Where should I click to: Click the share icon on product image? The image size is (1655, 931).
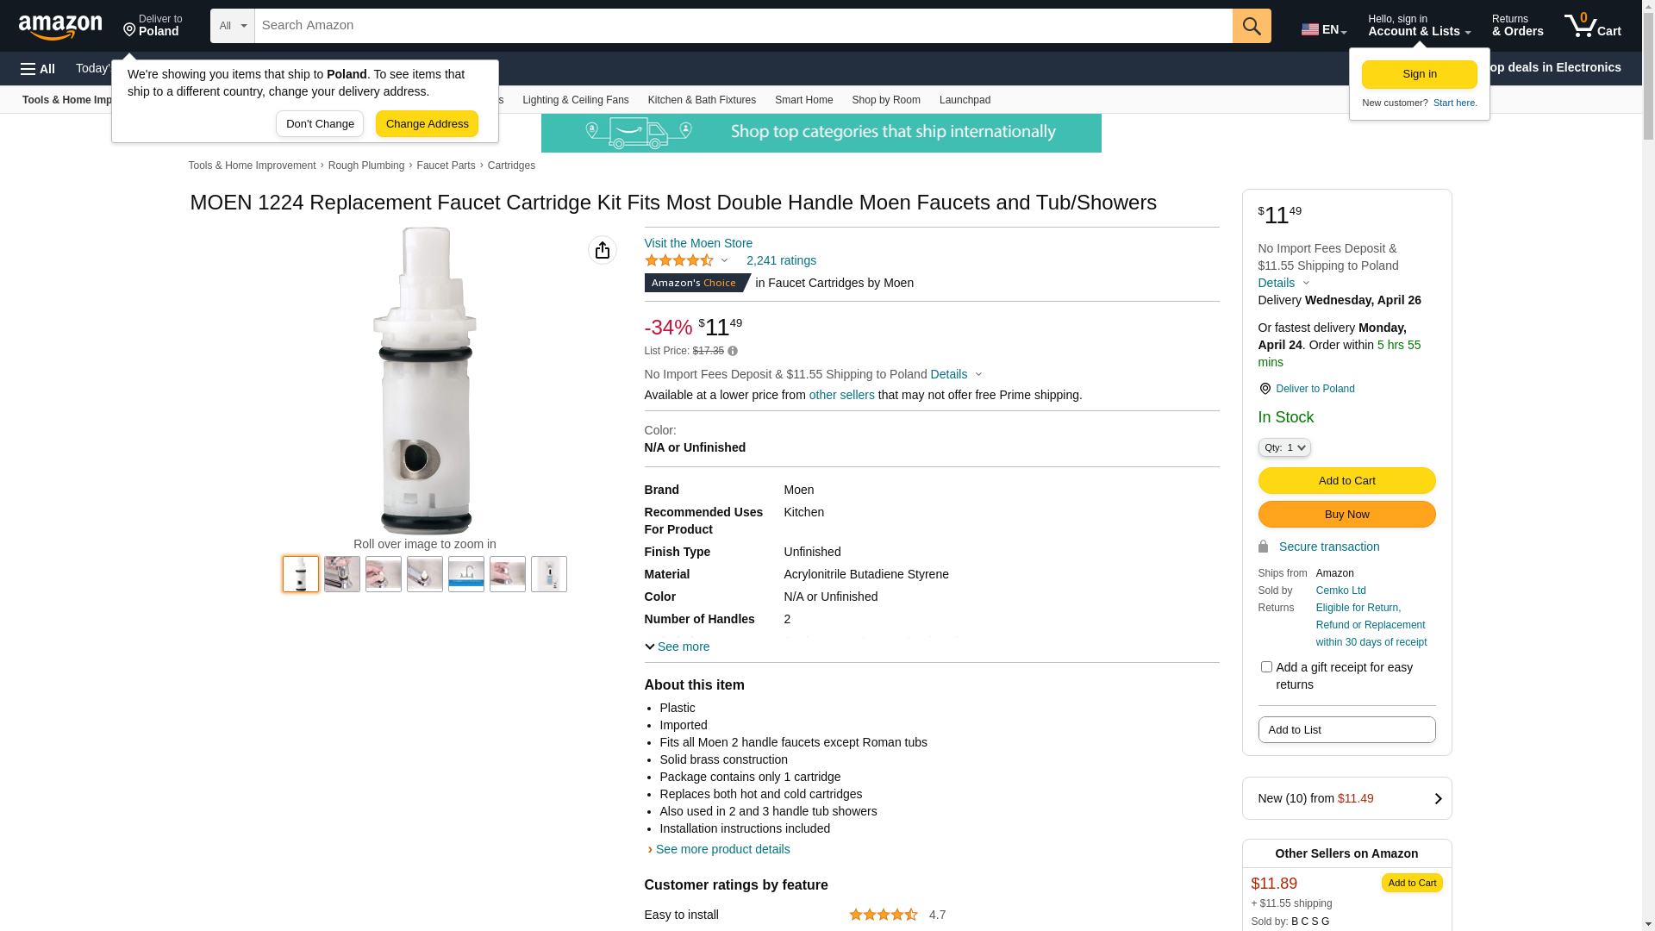coord(603,250)
